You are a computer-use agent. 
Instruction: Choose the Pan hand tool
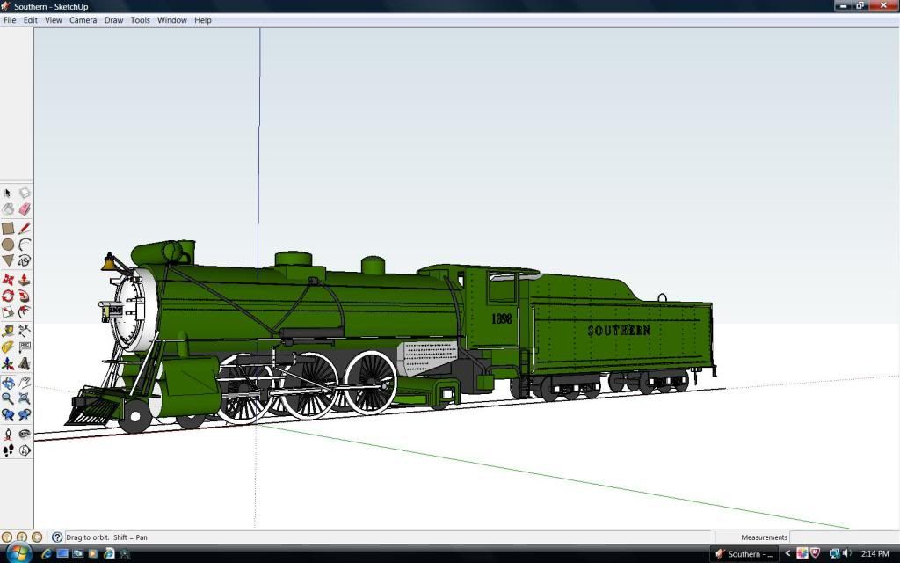pyautogui.click(x=24, y=383)
